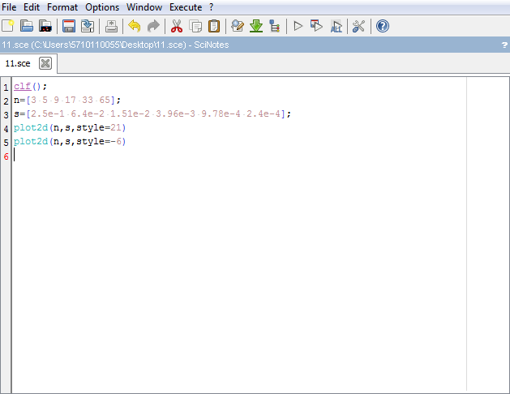Click the s=[2.5e-1 ...] vector line
The width and height of the screenshot is (510, 394).
152,113
